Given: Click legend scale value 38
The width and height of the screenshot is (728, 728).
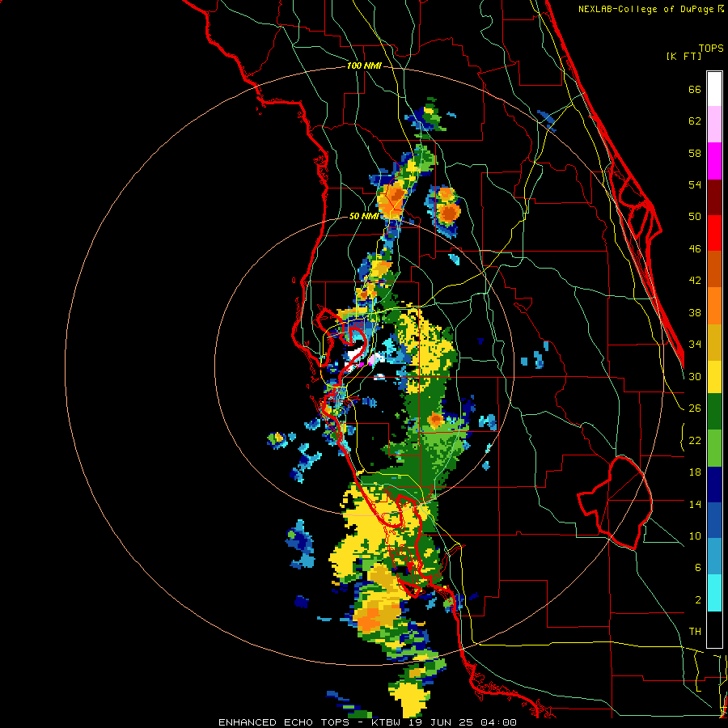Looking at the screenshot, I should 695,312.
